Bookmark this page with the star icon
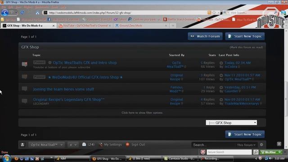 (x=214, y=13)
